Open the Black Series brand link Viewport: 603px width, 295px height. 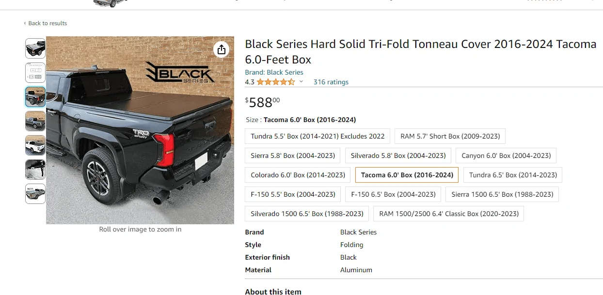(x=274, y=72)
